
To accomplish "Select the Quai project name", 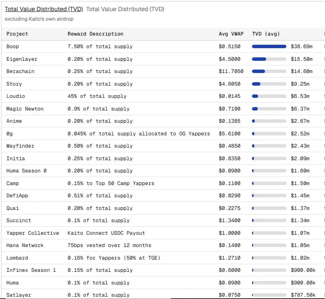I will tap(13, 208).
